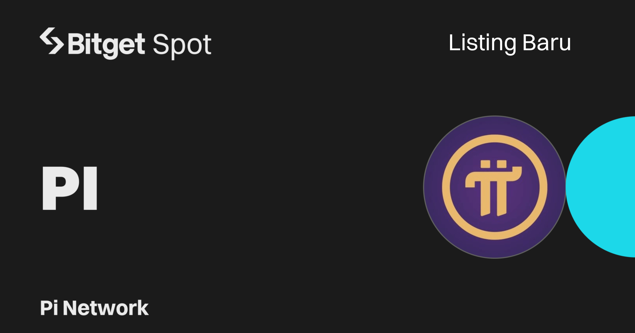The width and height of the screenshot is (635, 333).
Task: Click the Bitget arrow logo icon
Action: click(52, 41)
